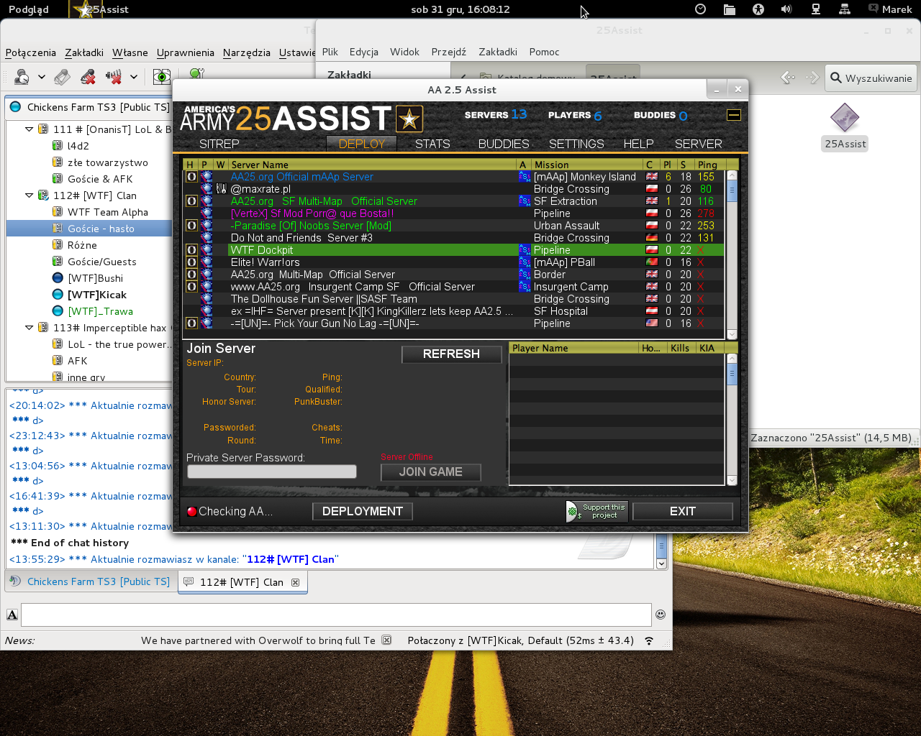Open the HELP tab in 25Assist
Image resolution: width=921 pixels, height=736 pixels.
pos(638,144)
